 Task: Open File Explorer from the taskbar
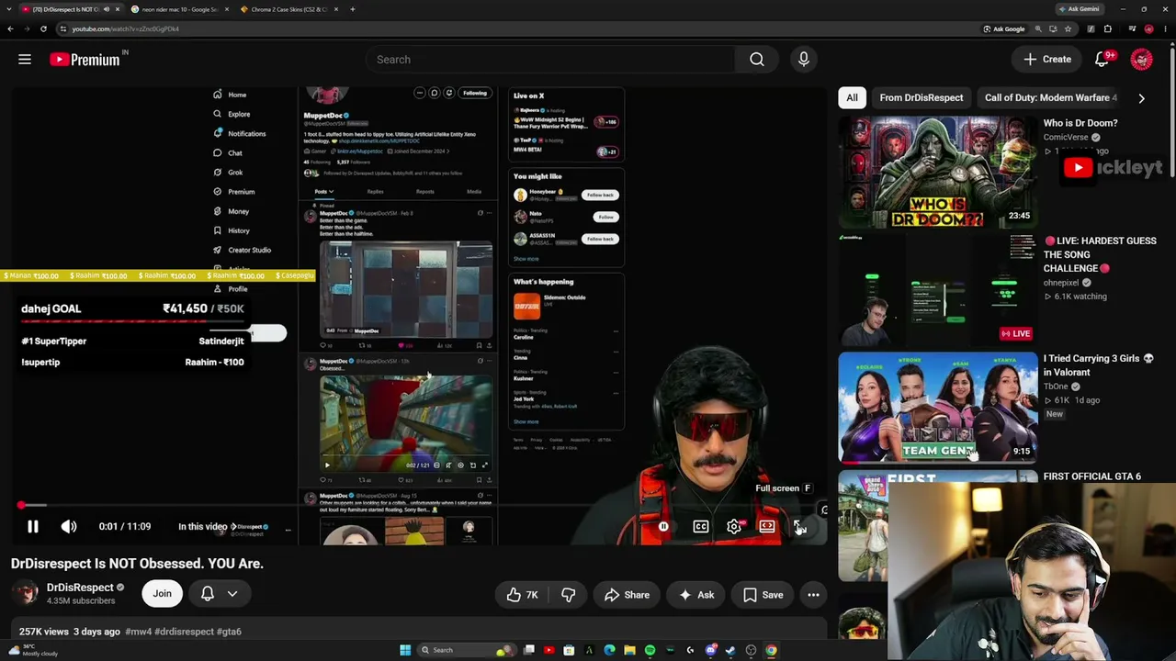(x=629, y=650)
